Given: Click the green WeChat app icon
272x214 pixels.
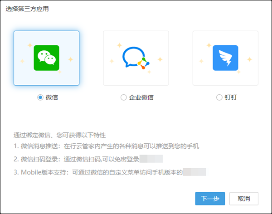Looking at the screenshot, I should [x=47, y=58].
